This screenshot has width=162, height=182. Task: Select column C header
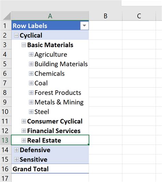[139, 16]
